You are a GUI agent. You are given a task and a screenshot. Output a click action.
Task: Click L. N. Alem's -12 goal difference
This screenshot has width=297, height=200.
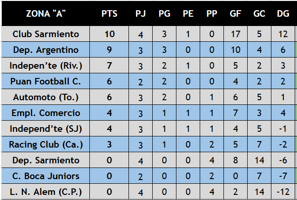point(283,192)
